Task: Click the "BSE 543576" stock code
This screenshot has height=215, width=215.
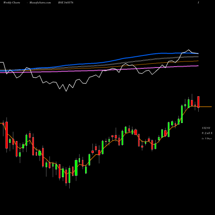Action: pyautogui.click(x=66, y=3)
